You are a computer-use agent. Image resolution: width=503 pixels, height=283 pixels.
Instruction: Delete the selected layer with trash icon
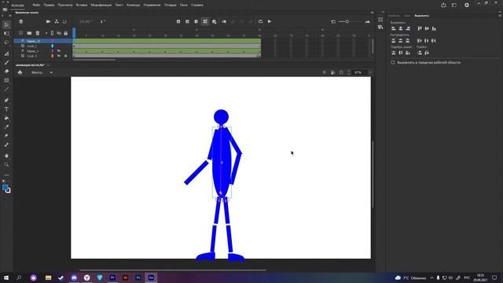(x=38, y=33)
